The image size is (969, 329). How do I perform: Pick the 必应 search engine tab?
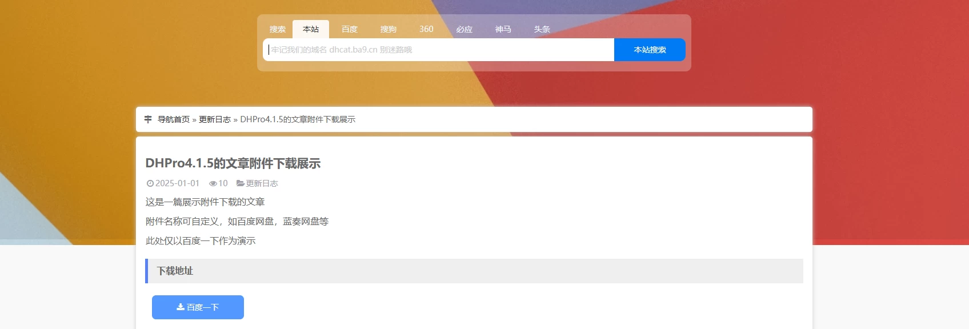[465, 29]
